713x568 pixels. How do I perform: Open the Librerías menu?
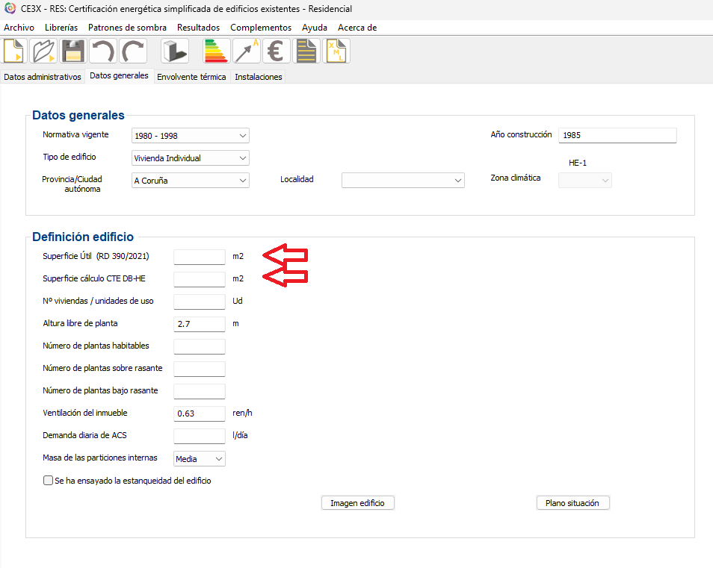pyautogui.click(x=61, y=27)
